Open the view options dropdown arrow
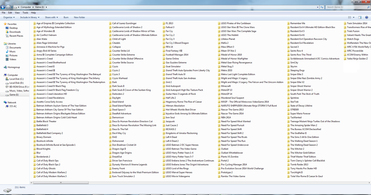Viewport: 371px width, 195px height. coord(354,17)
